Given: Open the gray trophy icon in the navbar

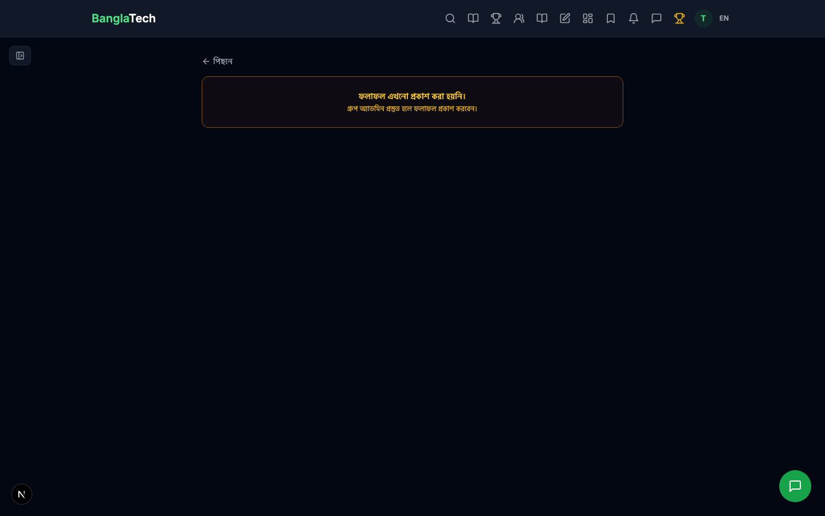Looking at the screenshot, I should (x=496, y=18).
